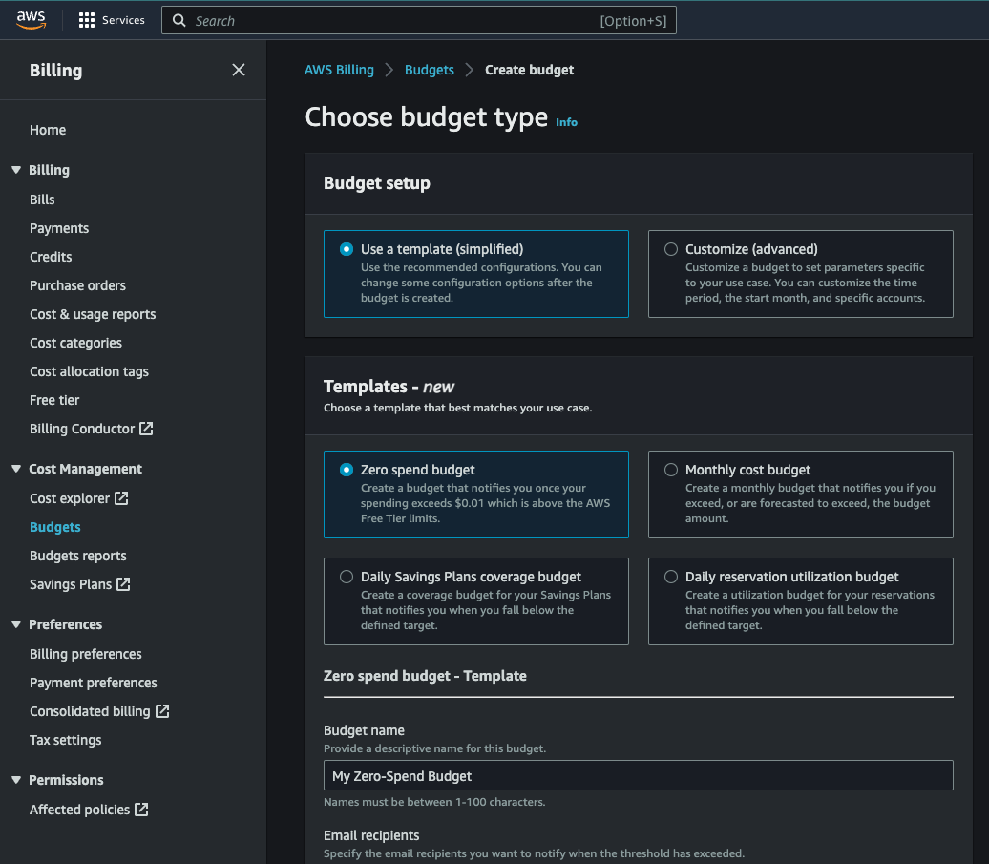Screen dimensions: 989x864
Task: Click 'Names must be between 1-100 characters.' text
Action: point(434,802)
